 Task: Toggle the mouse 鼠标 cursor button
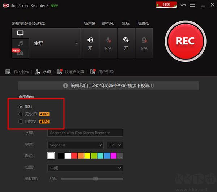126,43
